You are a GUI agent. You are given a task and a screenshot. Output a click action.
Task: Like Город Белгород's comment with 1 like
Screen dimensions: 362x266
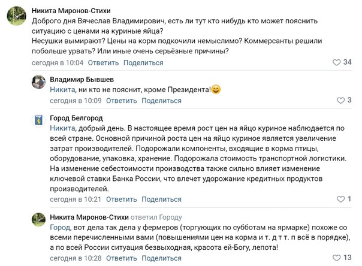[340, 199]
